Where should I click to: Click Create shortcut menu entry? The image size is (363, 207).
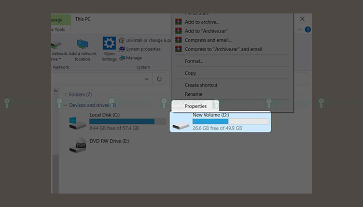click(201, 85)
